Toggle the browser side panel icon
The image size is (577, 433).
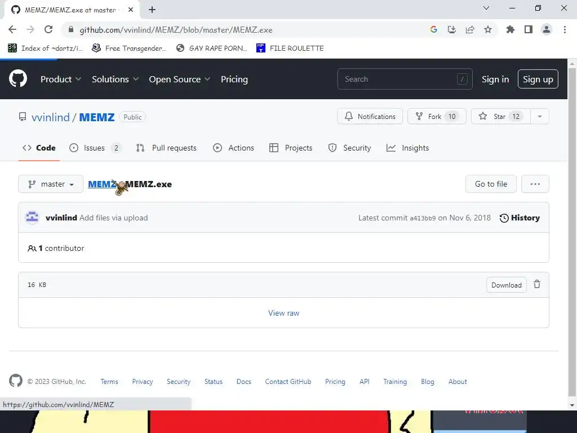[529, 29]
